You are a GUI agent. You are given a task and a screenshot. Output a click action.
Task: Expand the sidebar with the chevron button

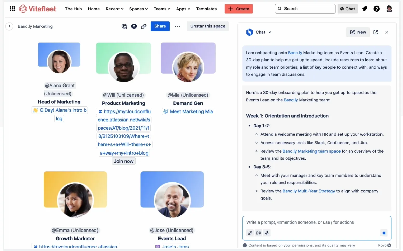9,26
